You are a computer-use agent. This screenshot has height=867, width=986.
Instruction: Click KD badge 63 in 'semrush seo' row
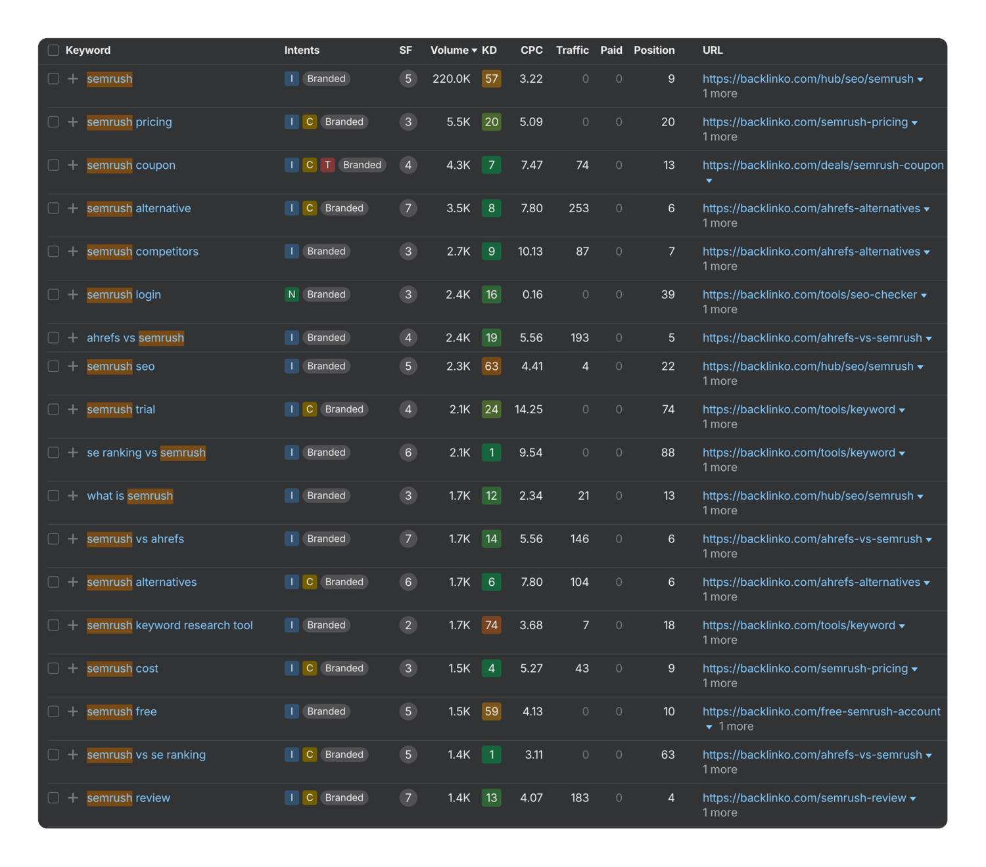(491, 367)
